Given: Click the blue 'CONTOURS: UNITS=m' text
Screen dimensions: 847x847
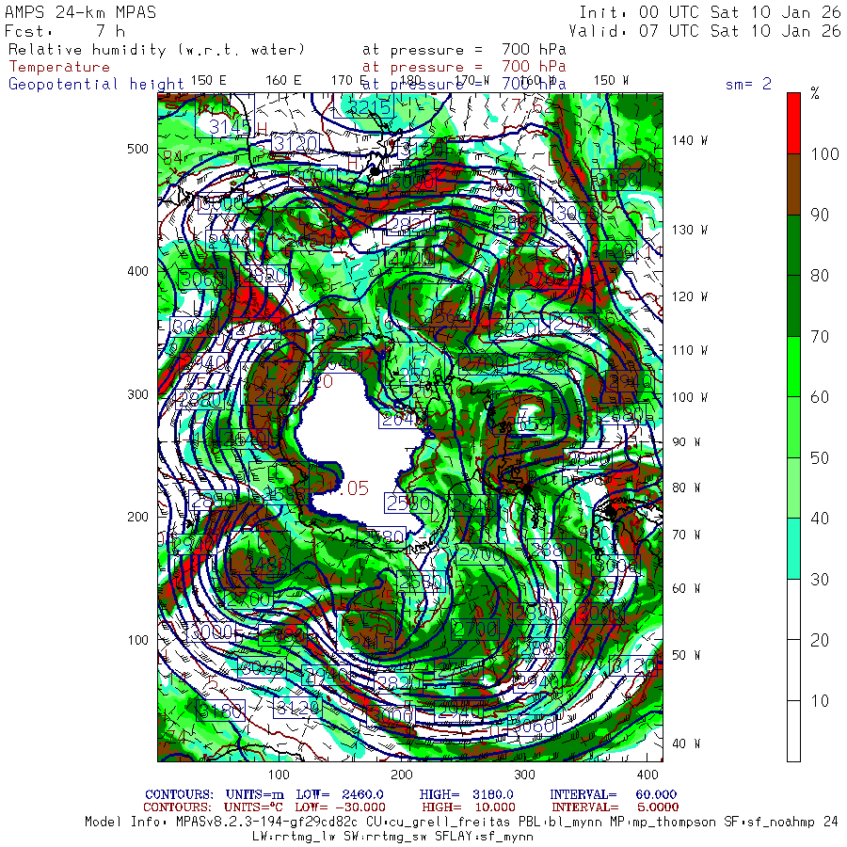Looking at the screenshot, I should pyautogui.click(x=215, y=794).
